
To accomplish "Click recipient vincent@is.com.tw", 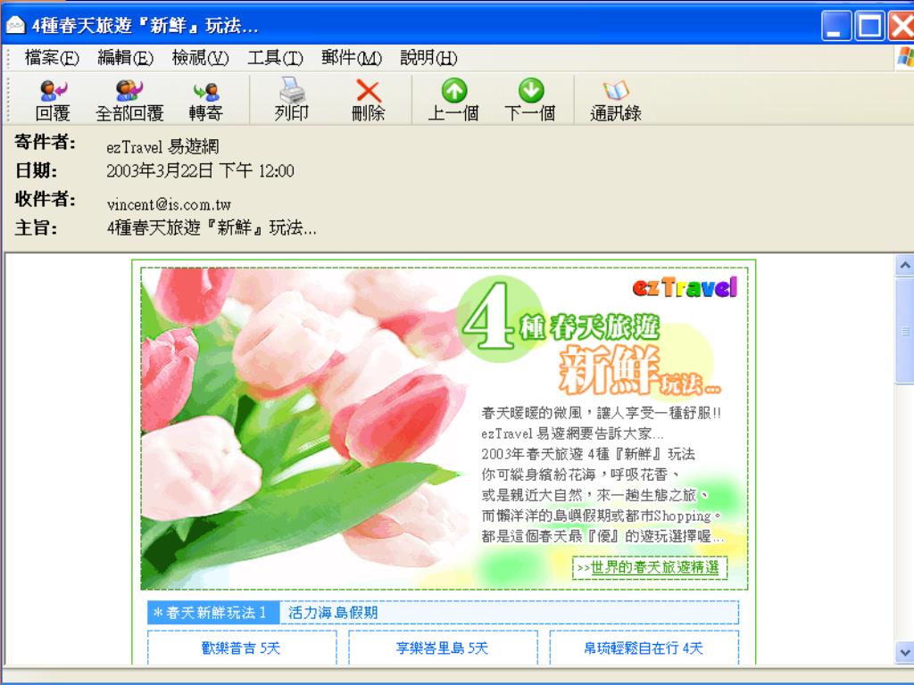I will pos(169,204).
